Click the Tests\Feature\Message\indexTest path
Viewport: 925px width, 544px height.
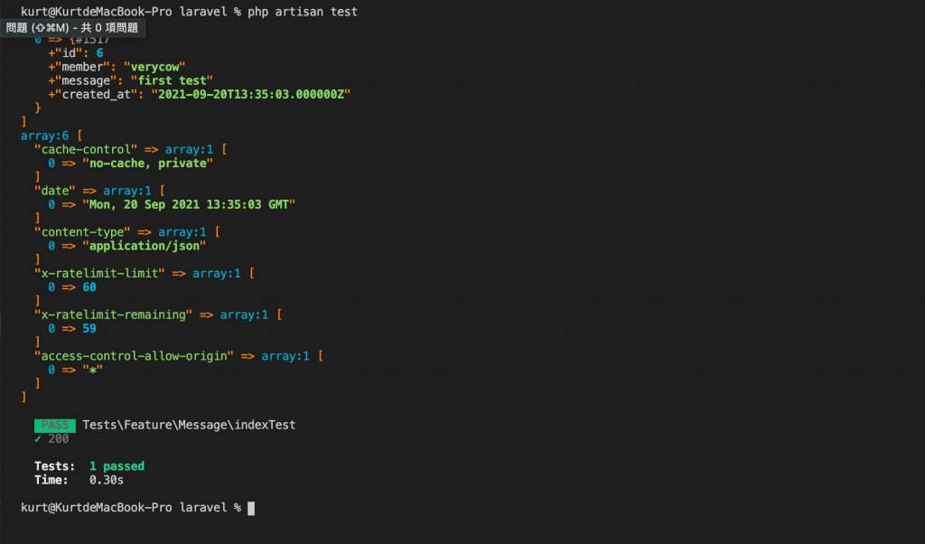pyautogui.click(x=189, y=425)
